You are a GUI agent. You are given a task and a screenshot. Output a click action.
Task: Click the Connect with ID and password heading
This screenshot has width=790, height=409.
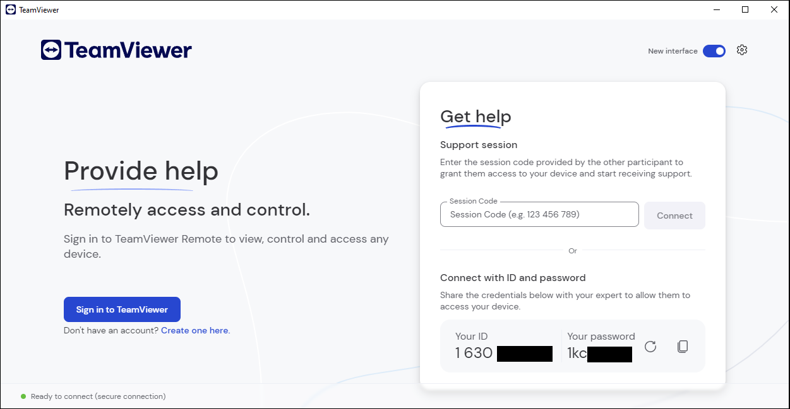(513, 278)
